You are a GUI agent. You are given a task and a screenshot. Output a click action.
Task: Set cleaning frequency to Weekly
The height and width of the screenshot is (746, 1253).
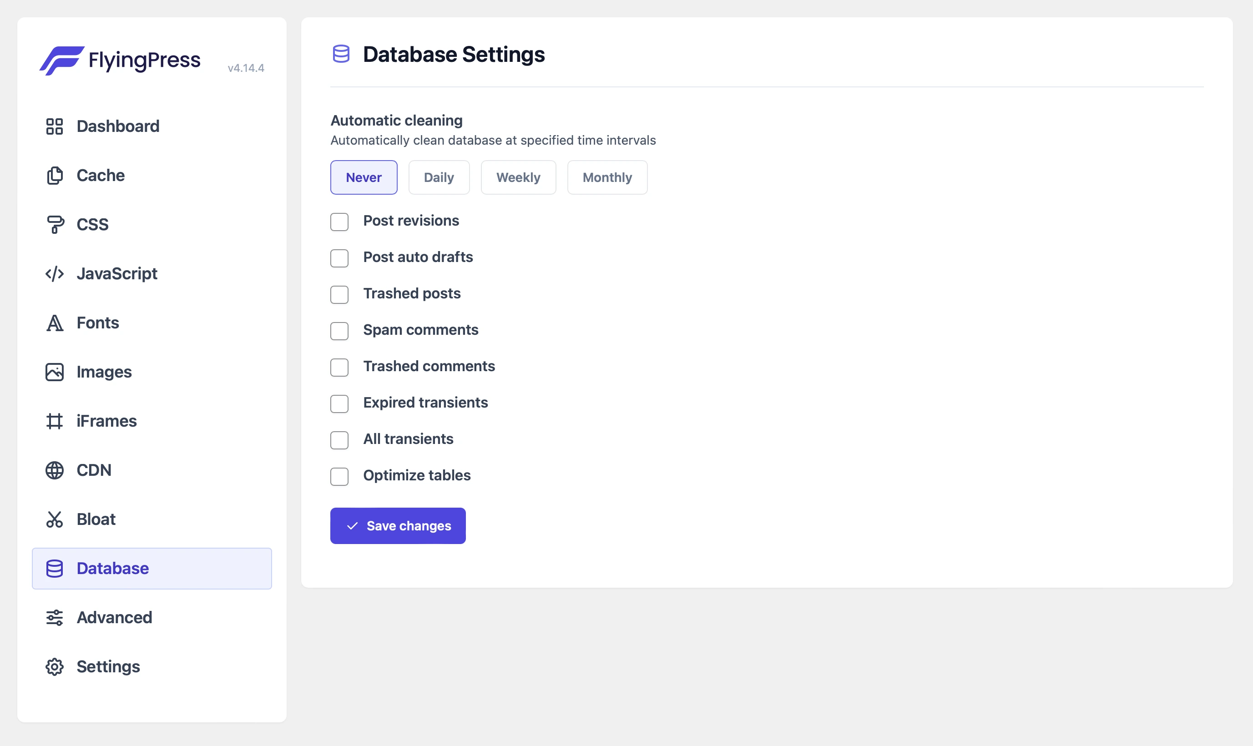coord(518,177)
